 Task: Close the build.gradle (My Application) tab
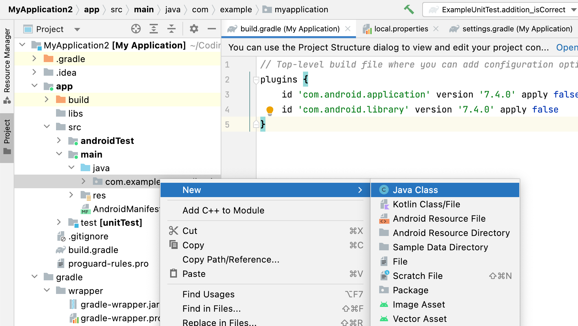[348, 29]
